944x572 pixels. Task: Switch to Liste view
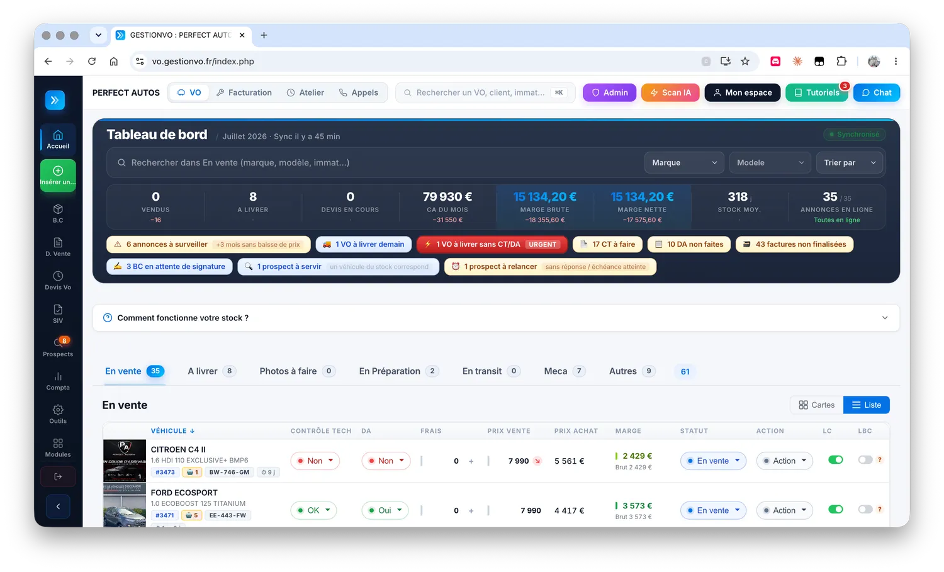[867, 405]
